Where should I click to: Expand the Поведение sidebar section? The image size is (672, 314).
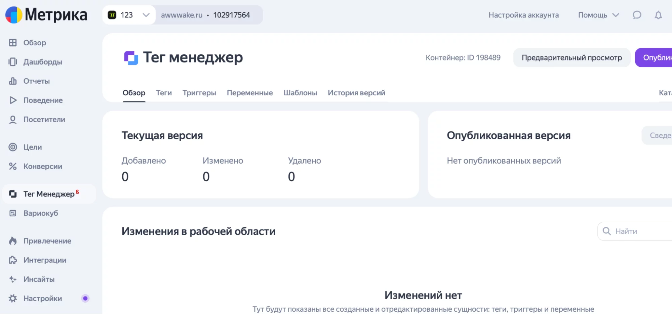click(x=43, y=100)
